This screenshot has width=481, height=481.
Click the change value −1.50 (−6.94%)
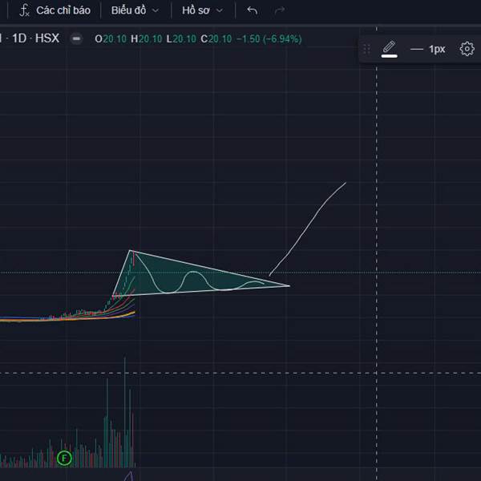click(x=269, y=39)
